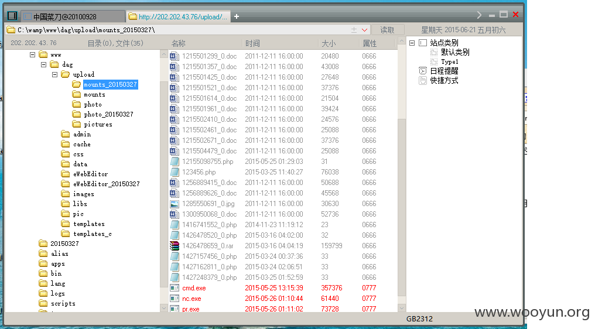
Task: Click the 12155098755.php file icon
Action: (x=174, y=161)
